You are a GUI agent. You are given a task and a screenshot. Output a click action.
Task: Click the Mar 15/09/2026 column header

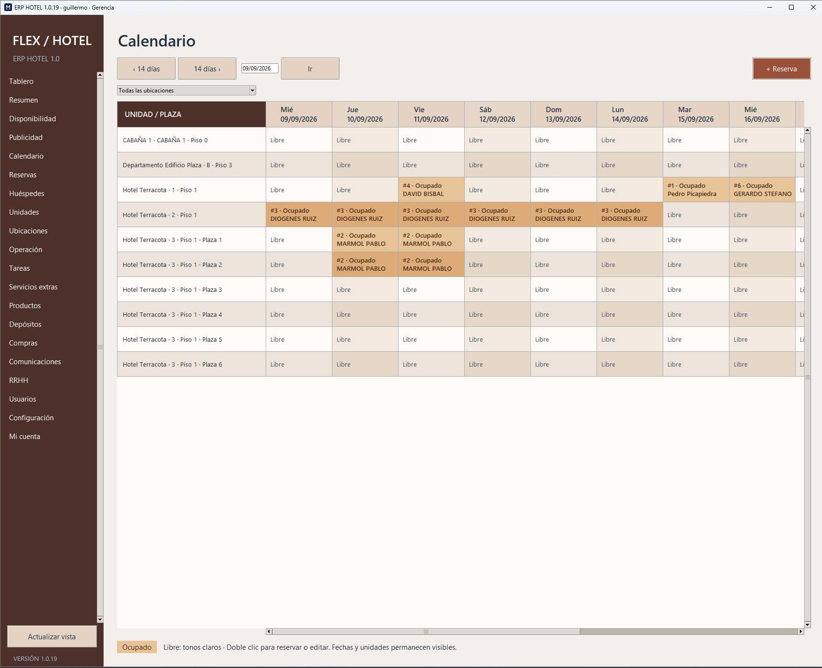click(x=696, y=115)
